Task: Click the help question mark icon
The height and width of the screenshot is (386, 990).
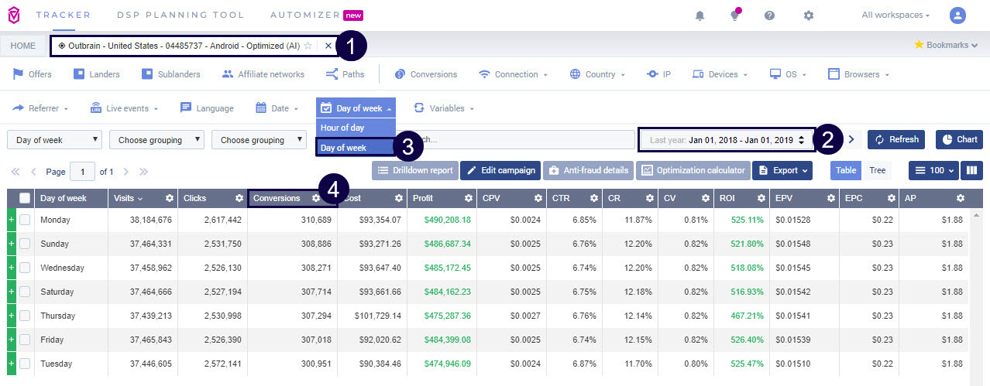Action: click(769, 15)
